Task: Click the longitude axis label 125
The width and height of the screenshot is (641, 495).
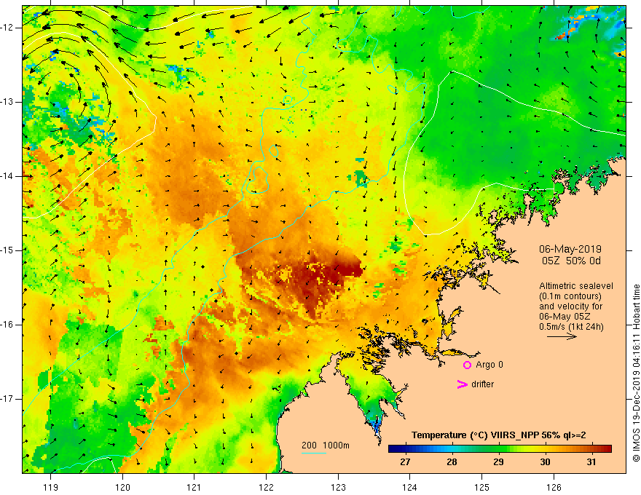Action: click(x=482, y=487)
